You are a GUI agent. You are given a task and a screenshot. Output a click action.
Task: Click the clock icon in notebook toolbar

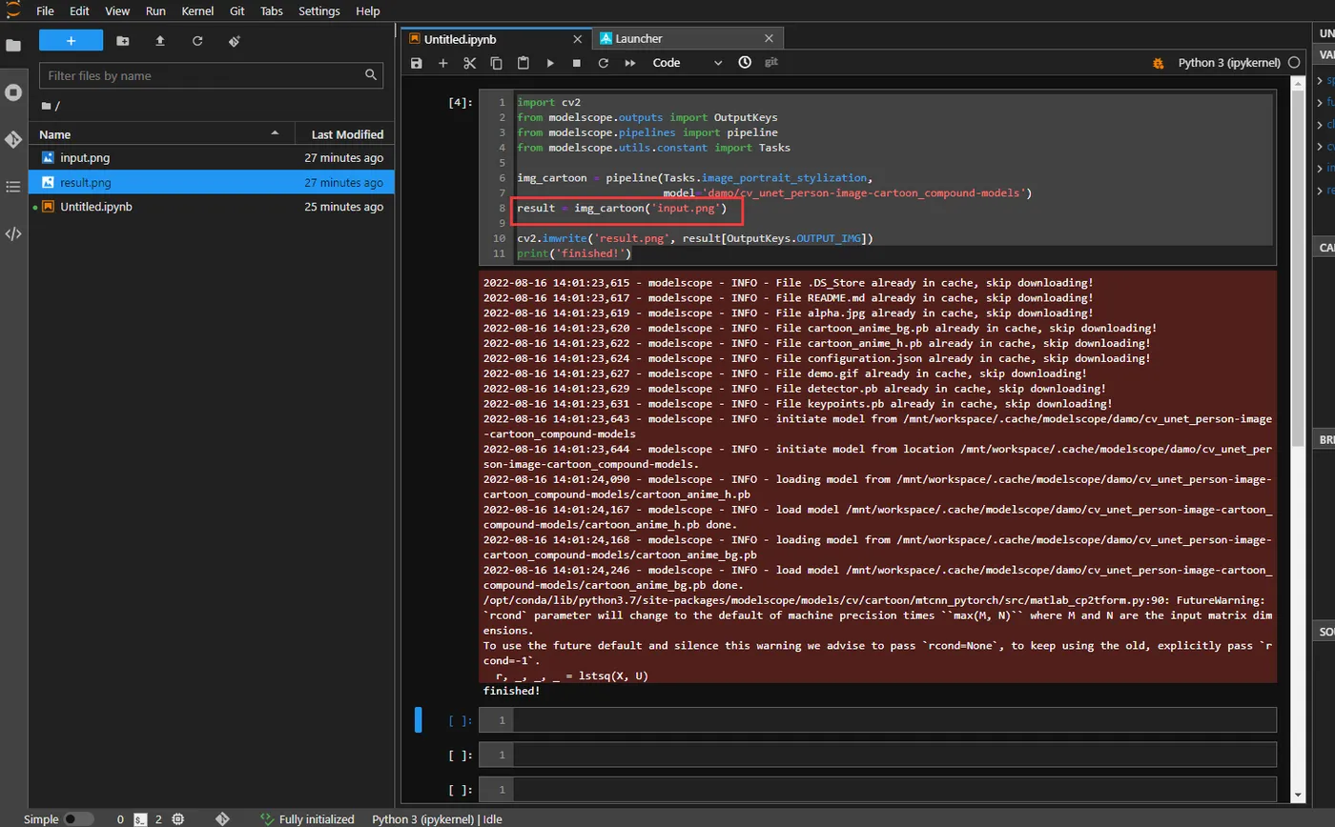(745, 63)
